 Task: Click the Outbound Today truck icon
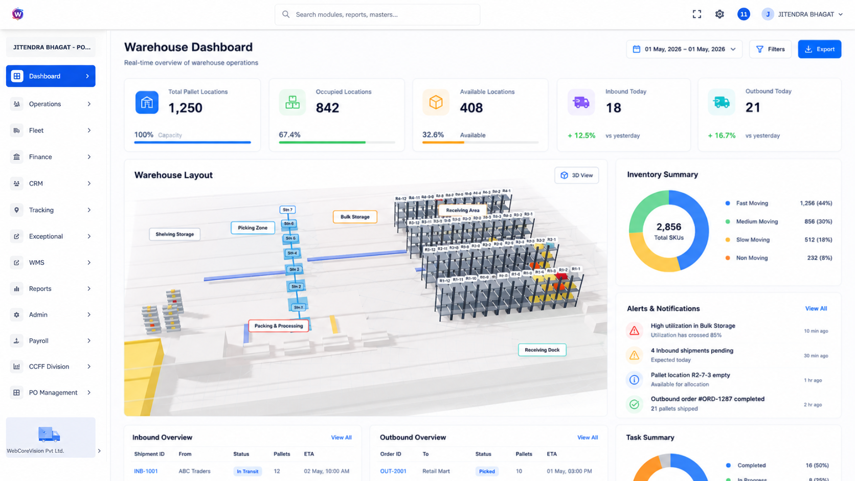point(721,102)
